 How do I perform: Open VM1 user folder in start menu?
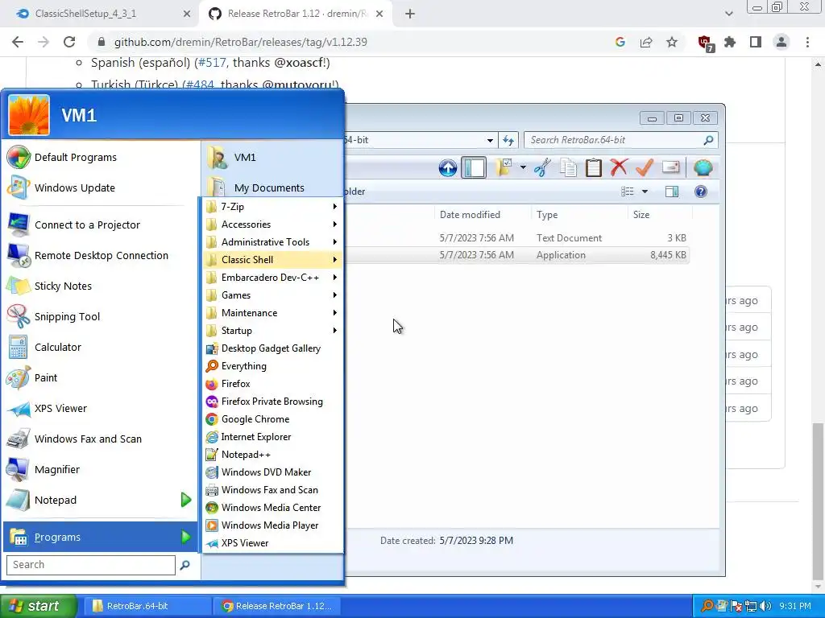[272, 157]
